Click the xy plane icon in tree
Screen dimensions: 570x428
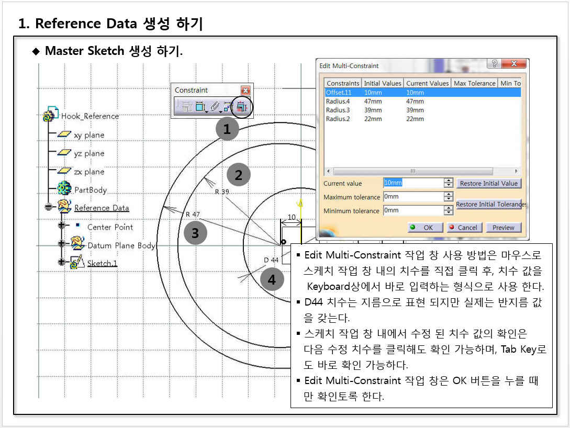coord(64,134)
